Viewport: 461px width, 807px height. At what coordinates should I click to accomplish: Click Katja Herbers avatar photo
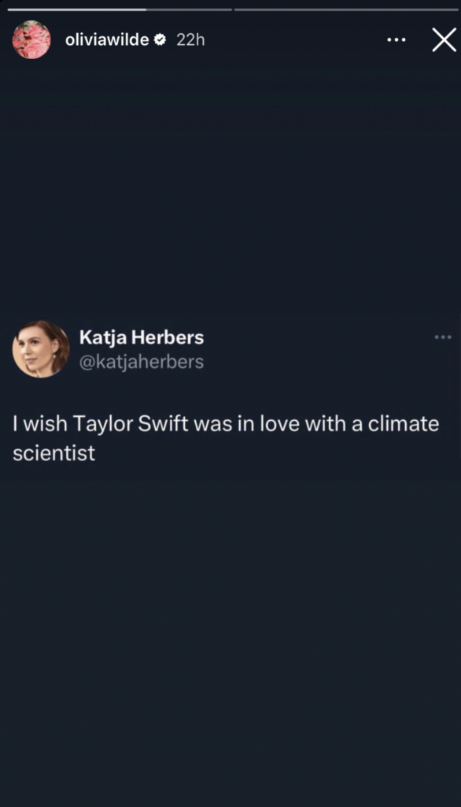(41, 349)
